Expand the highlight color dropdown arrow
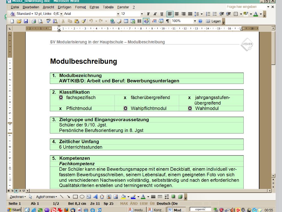The image size is (282, 212). [x=251, y=14]
